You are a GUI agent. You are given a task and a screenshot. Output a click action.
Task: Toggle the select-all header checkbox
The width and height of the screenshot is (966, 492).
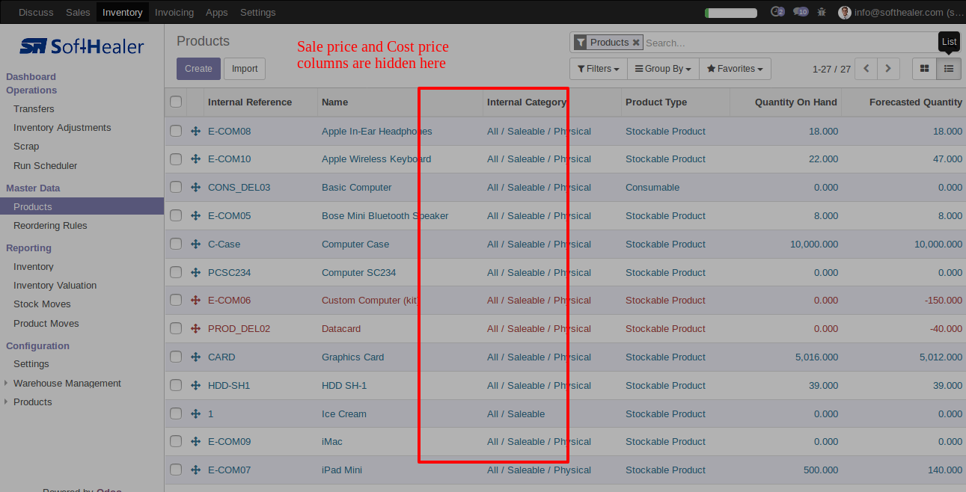coord(176,102)
